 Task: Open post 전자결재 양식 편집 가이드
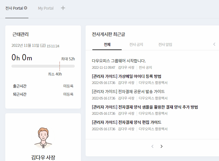click(127, 122)
